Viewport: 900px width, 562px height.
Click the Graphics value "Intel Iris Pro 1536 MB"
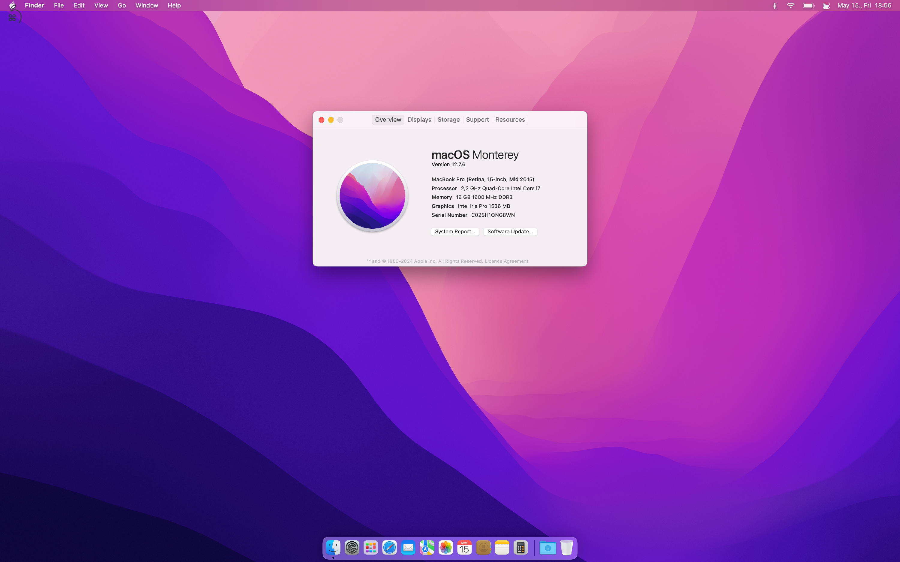click(484, 206)
